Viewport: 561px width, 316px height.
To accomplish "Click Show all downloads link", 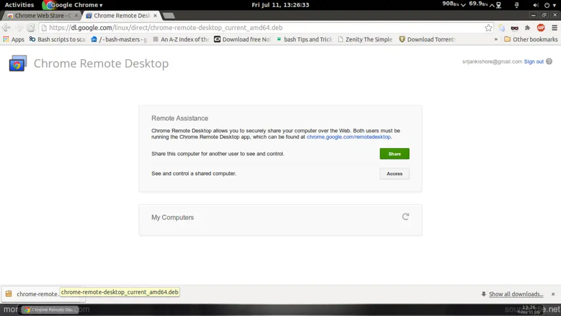I will [x=516, y=294].
